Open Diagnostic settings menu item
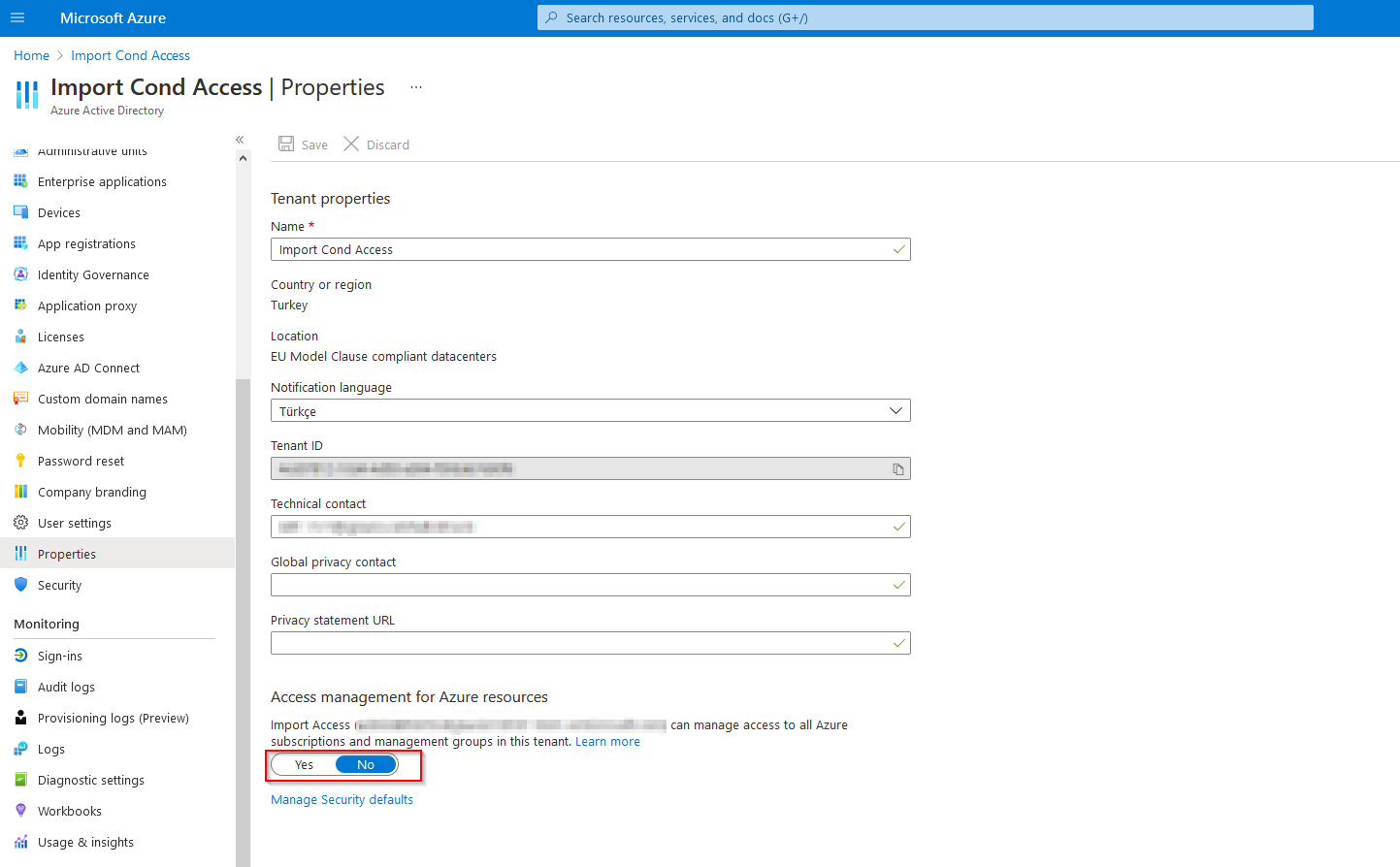Image resolution: width=1400 pixels, height=867 pixels. click(x=91, y=780)
